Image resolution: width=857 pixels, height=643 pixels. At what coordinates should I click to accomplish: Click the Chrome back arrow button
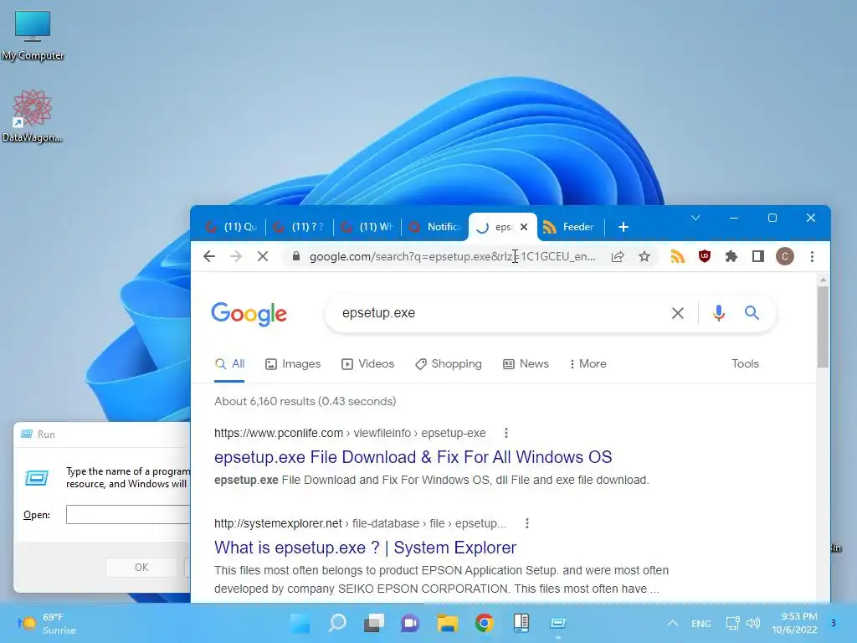point(209,256)
